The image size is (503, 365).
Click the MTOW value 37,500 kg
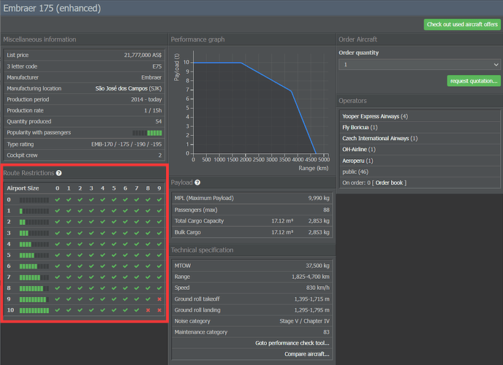(317, 266)
